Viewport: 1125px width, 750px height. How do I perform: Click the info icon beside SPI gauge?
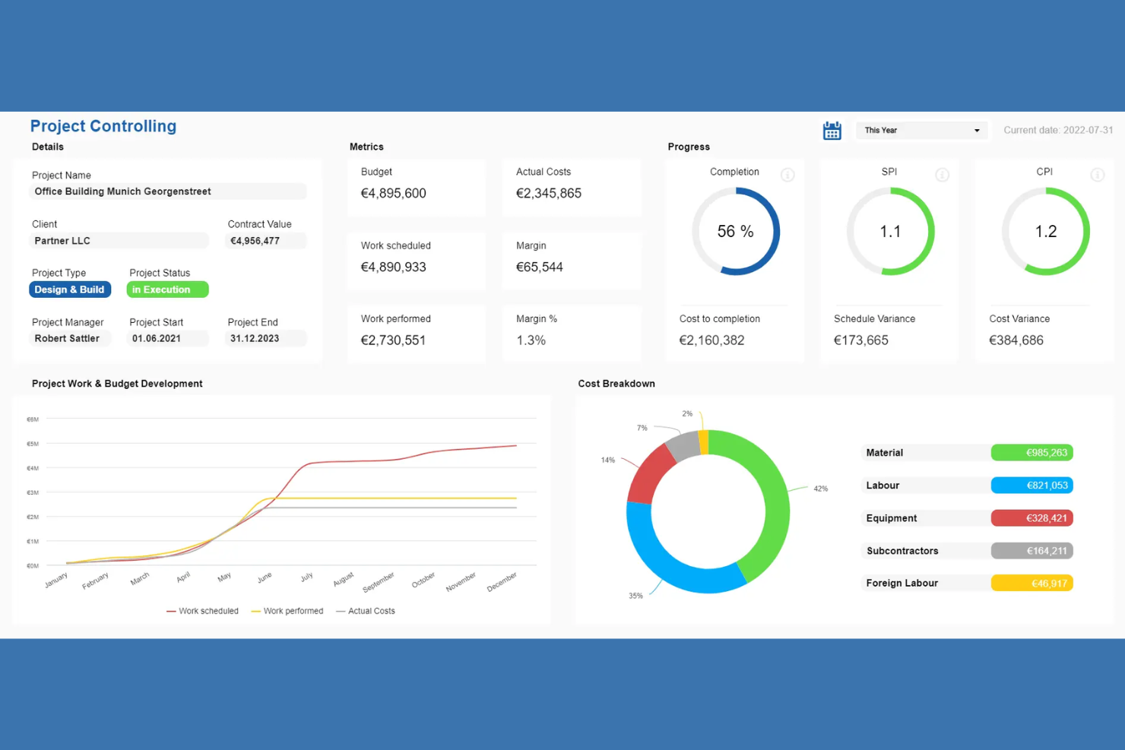pyautogui.click(x=943, y=175)
